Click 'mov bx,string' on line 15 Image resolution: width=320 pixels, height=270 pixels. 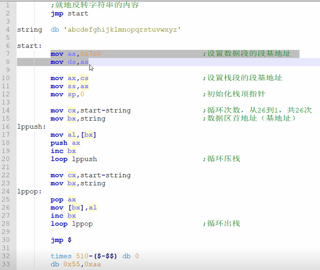[x=78, y=119]
